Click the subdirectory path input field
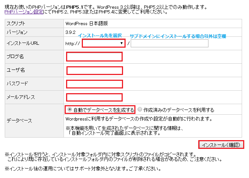This screenshot has width=249, height=178. pyautogui.click(x=169, y=43)
